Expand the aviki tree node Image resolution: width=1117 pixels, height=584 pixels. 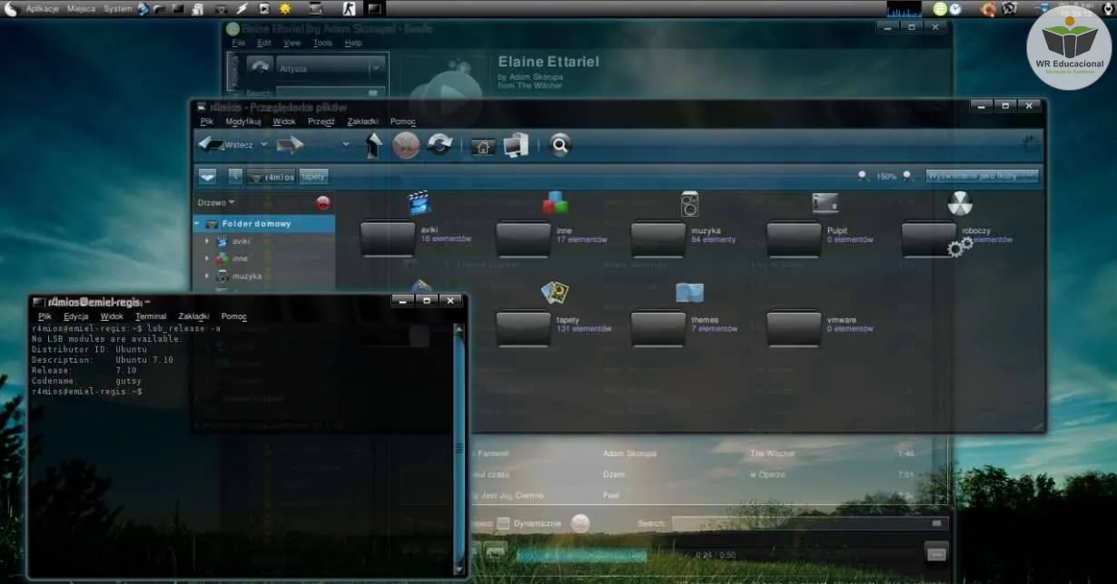(x=207, y=241)
